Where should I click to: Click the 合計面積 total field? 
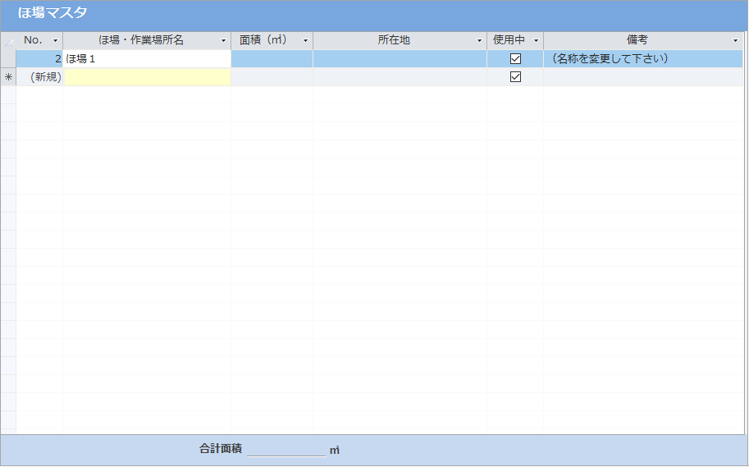pos(285,450)
